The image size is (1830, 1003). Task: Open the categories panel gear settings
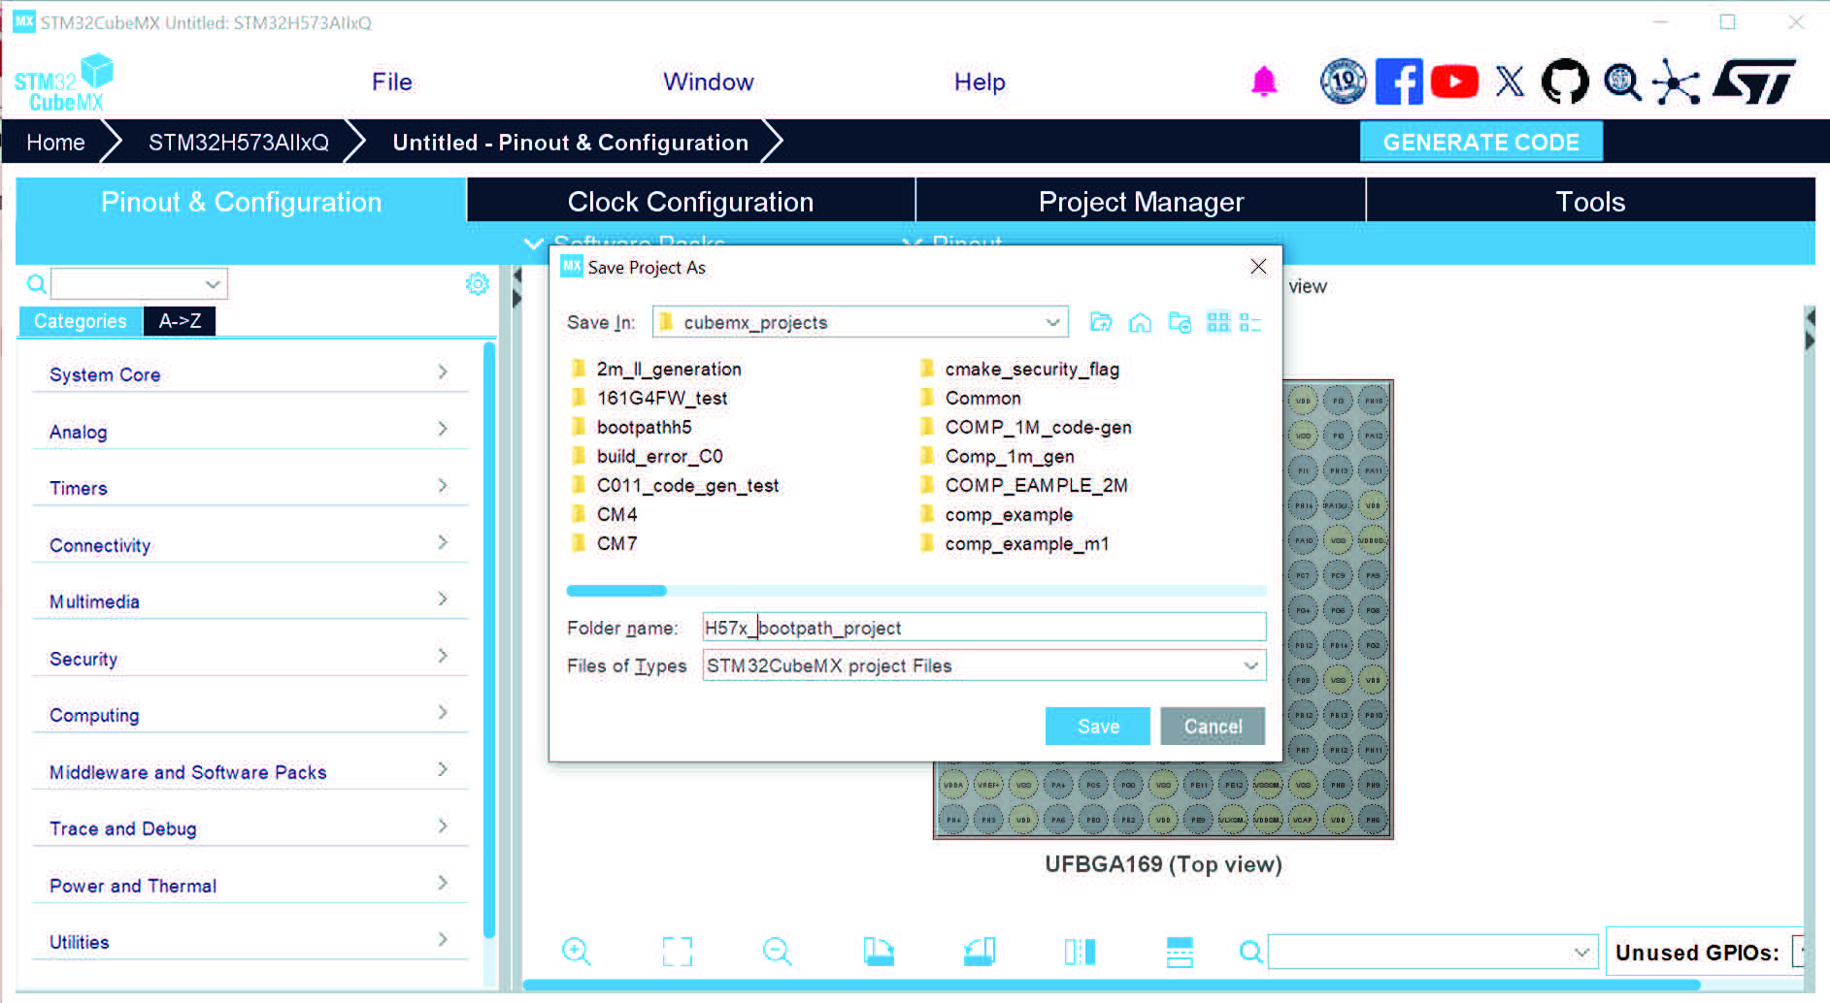pos(477,283)
